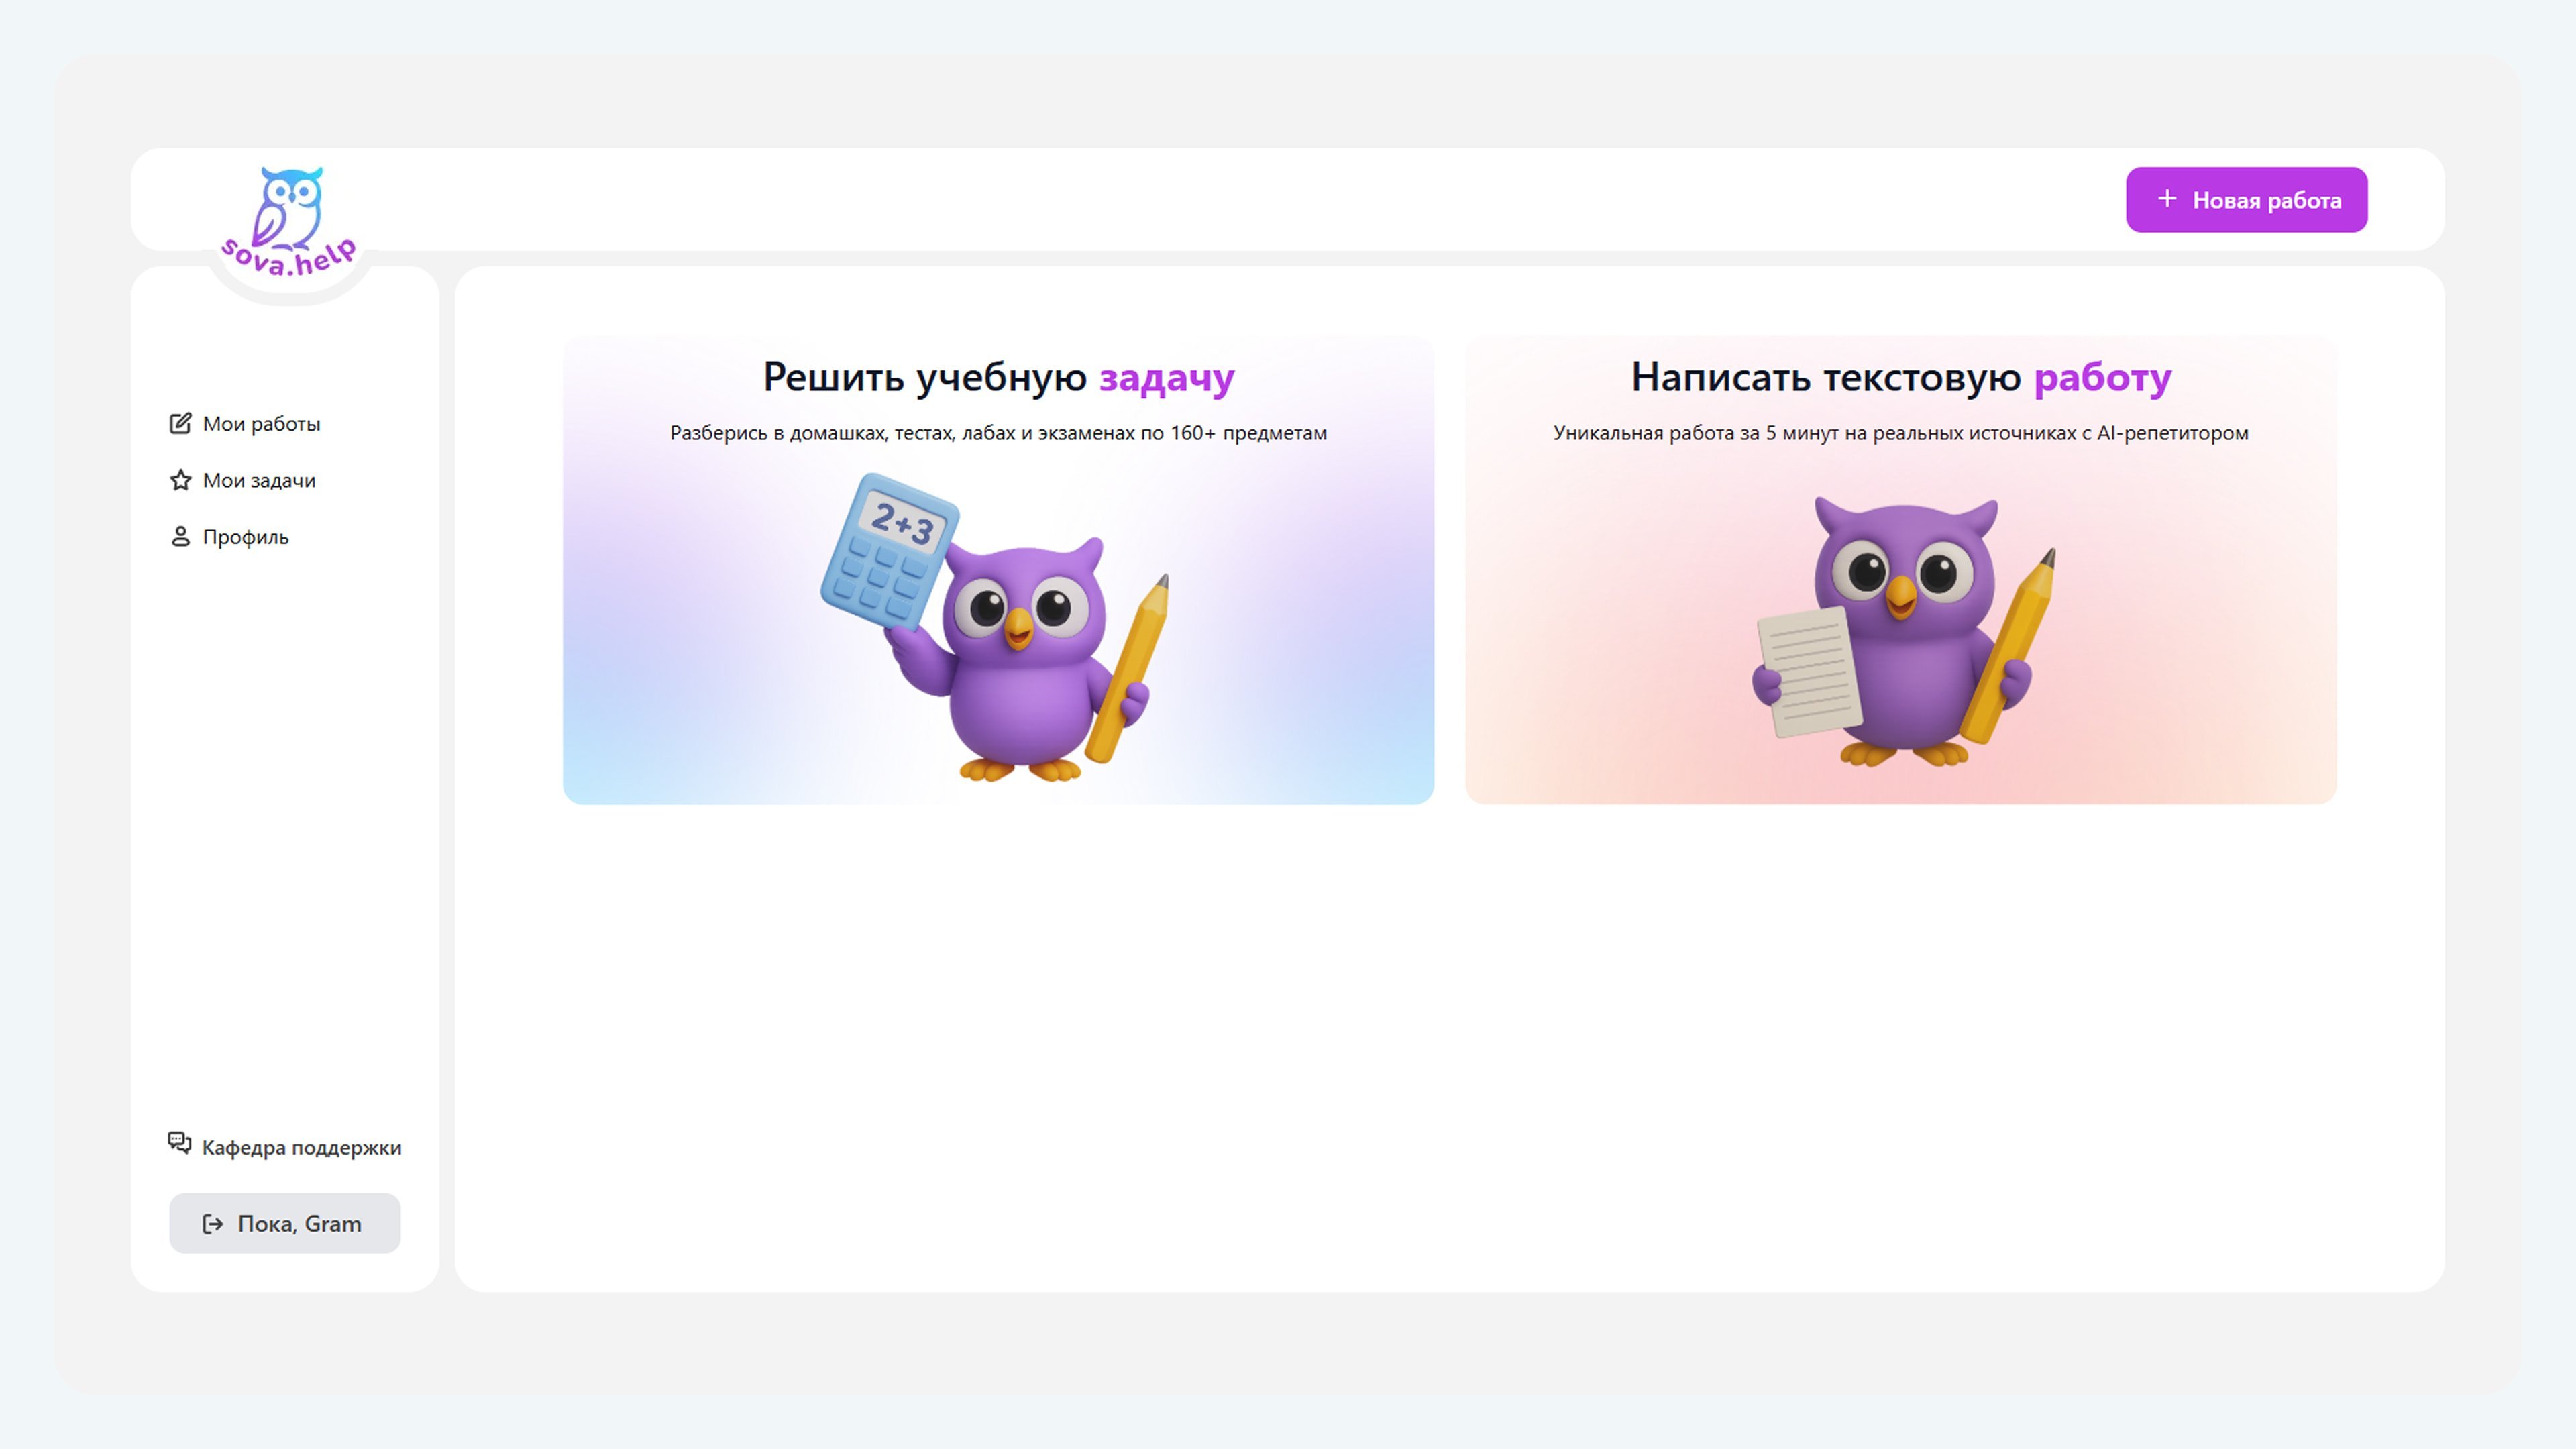The height and width of the screenshot is (1449, 2576).
Task: Go to the Профиль section
Action: pyautogui.click(x=229, y=537)
